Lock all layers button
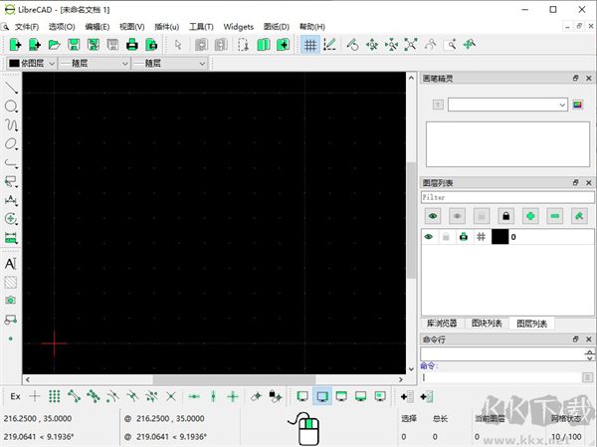The width and height of the screenshot is (597, 447). tap(506, 216)
